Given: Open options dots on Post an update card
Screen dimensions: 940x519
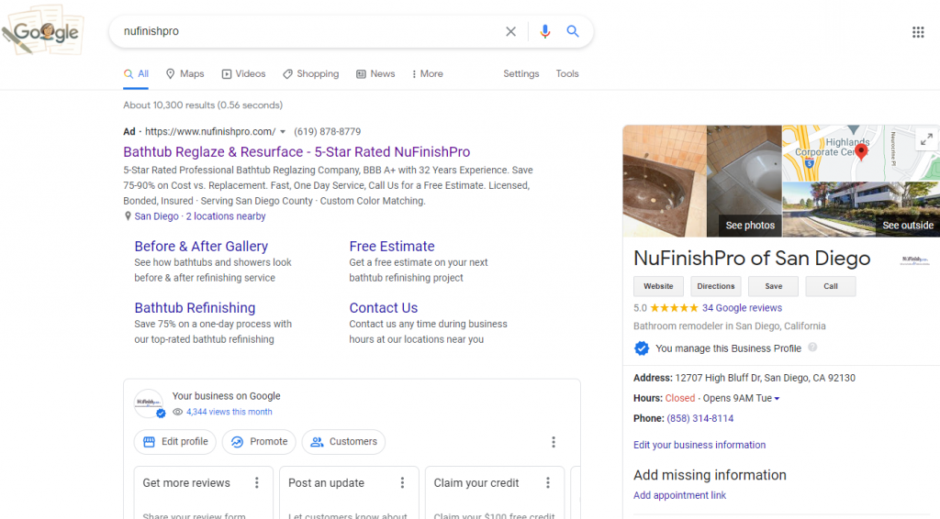Looking at the screenshot, I should point(402,482).
